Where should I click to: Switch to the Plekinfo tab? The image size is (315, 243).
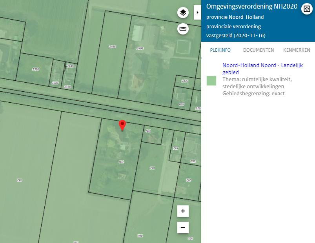coord(220,50)
